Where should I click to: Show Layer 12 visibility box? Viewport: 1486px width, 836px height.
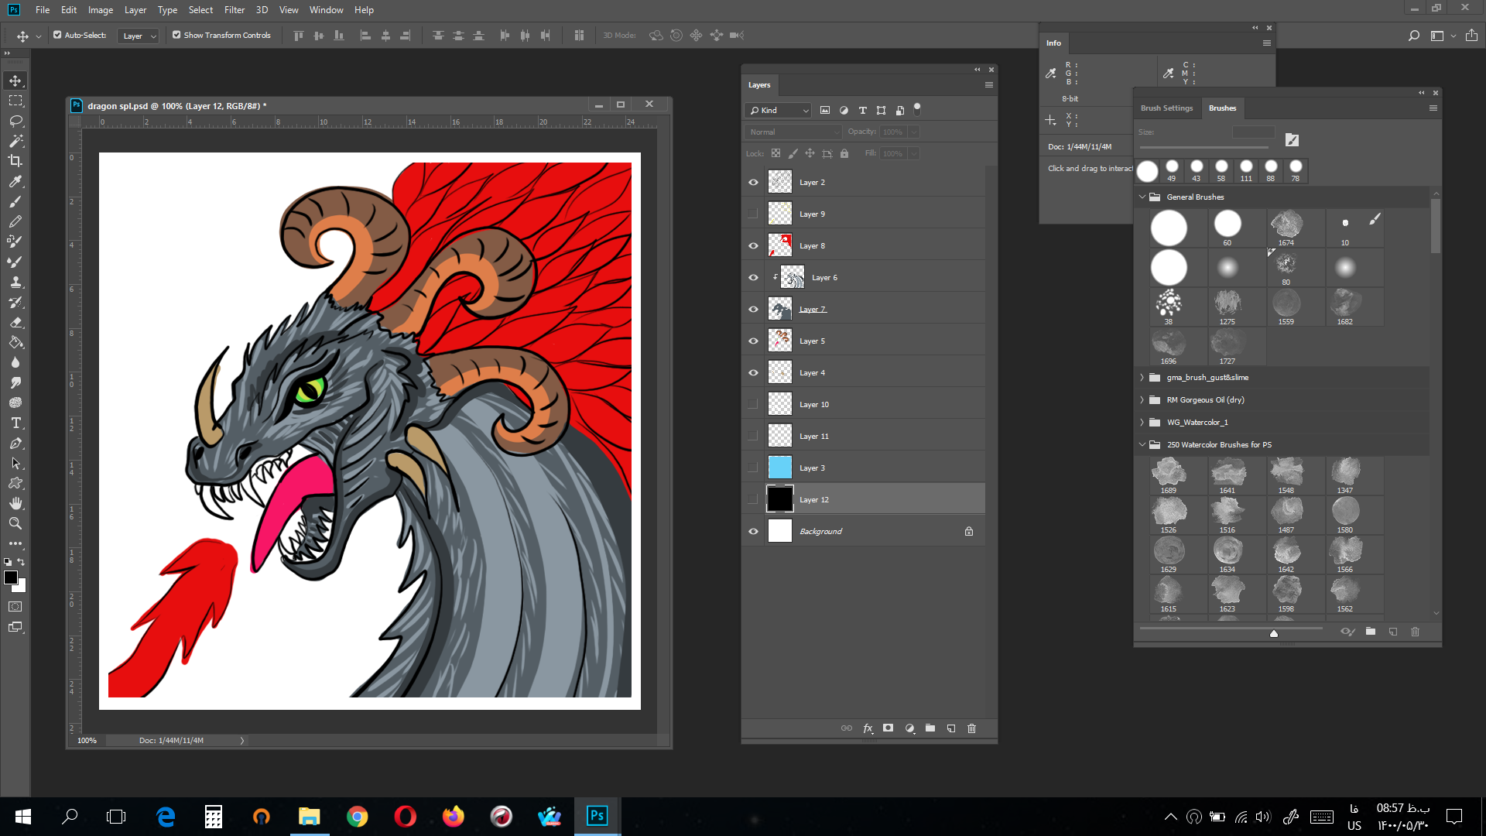click(753, 500)
